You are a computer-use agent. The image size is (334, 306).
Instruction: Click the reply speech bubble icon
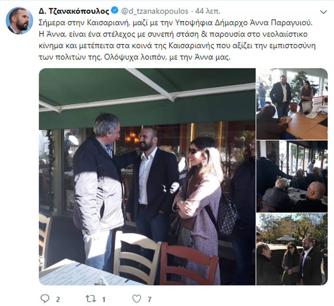45,299
